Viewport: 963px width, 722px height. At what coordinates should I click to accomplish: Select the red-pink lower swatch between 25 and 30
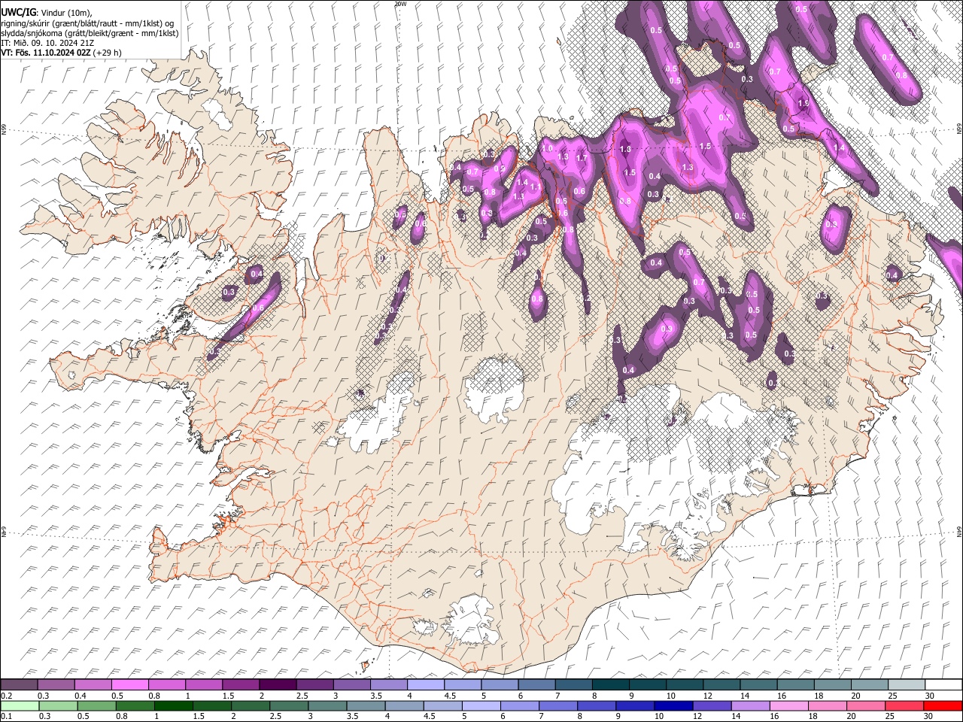(x=905, y=705)
